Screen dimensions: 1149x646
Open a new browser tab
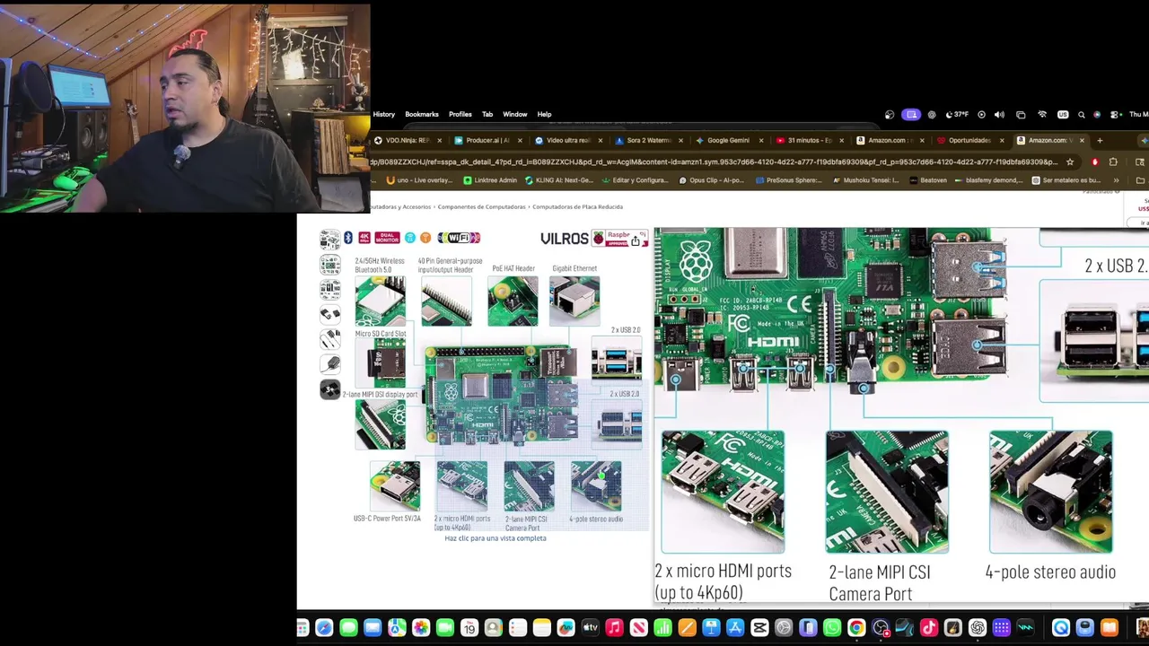1100,140
